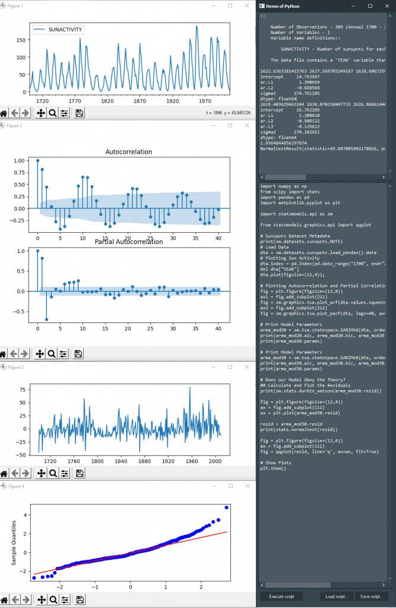Click the SUNACTIVITY legend entry in Figure 1
Viewport: 396px width, 608px height.
(x=58, y=30)
